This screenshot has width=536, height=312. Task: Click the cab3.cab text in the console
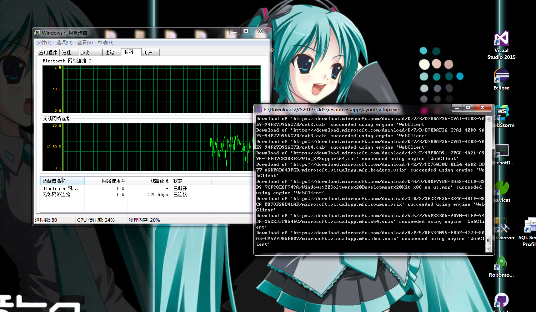coord(313,136)
